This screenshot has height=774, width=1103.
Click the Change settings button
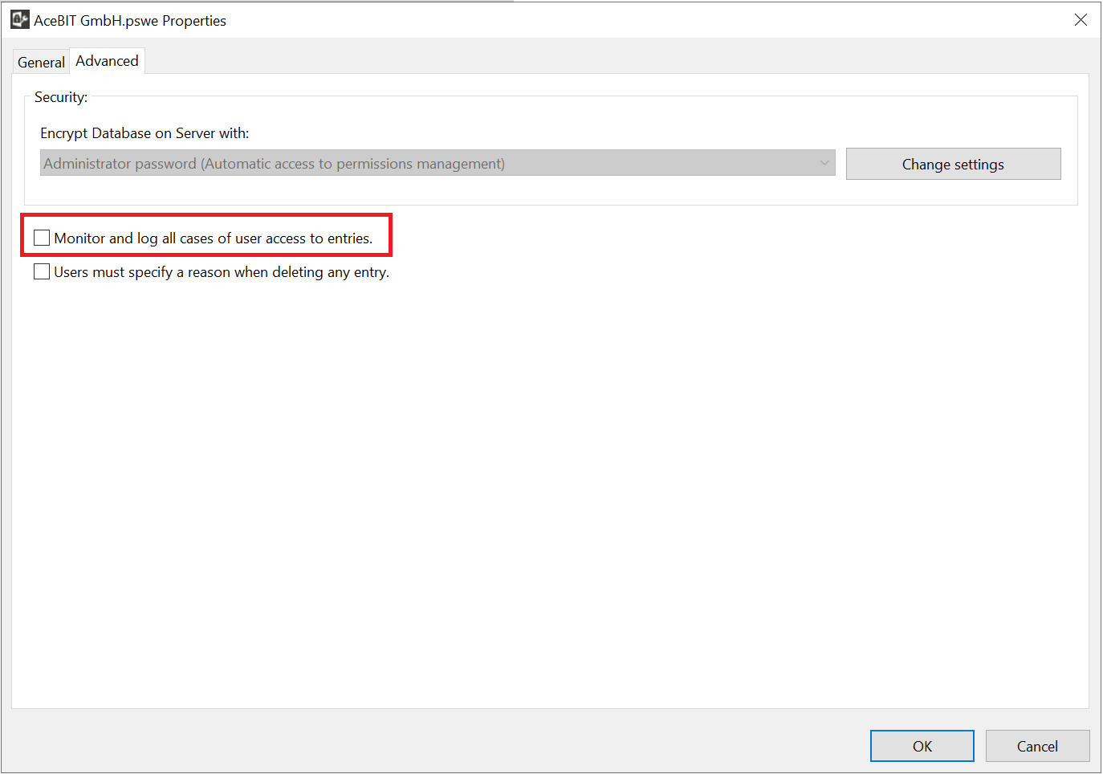pyautogui.click(x=953, y=164)
